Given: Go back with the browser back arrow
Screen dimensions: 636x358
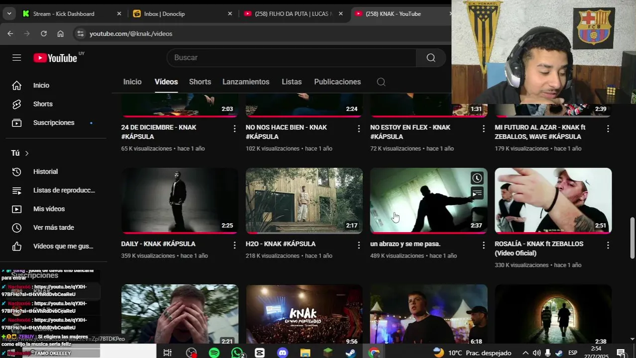Looking at the screenshot, I should point(10,33).
